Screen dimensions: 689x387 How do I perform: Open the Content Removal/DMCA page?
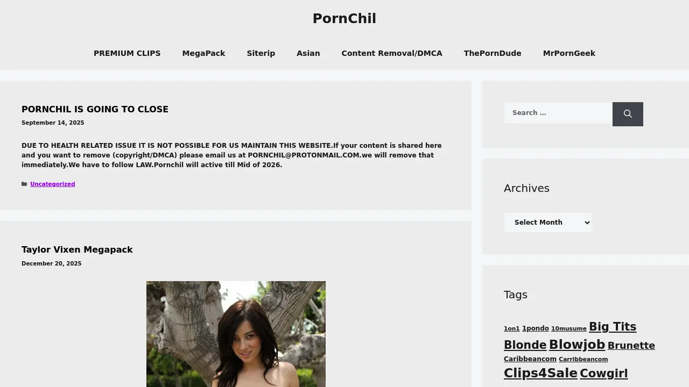[392, 53]
